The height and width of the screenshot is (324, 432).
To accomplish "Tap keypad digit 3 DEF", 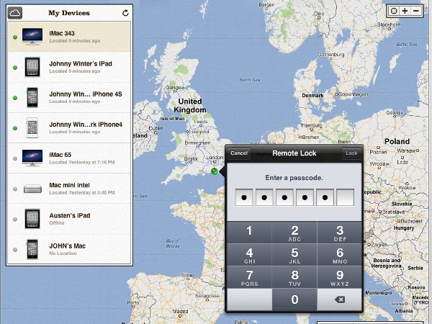I will (339, 233).
